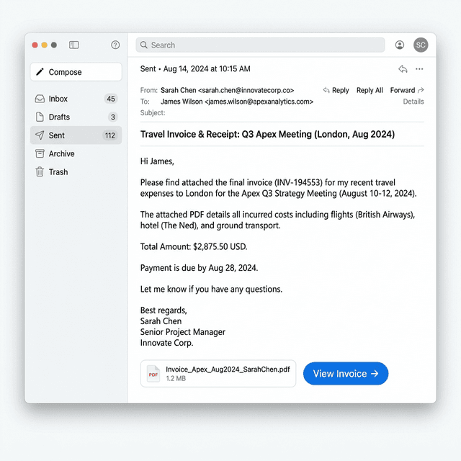This screenshot has height=461, width=461.
Task: Click sender address sarah.chen@innovatecorp.co
Action: (x=246, y=90)
